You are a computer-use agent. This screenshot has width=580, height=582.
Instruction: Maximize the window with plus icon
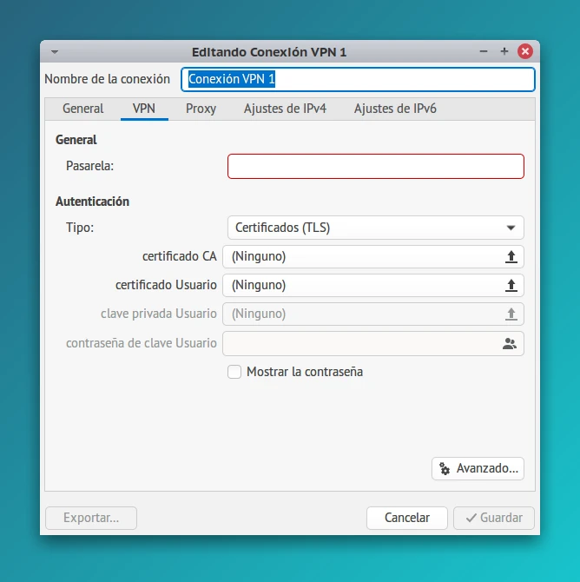(x=504, y=51)
